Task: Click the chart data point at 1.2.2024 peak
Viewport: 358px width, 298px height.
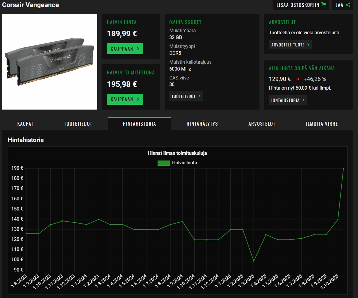Action: pos(99,219)
